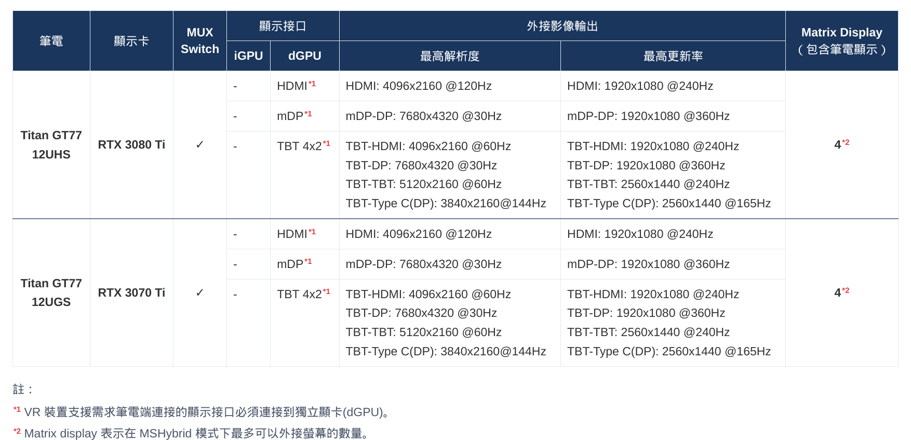Click "TBT-TBT: 2560x1440 @240Hz" in the 12UHS section
Image resolution: width=911 pixels, height=440 pixels.
click(648, 184)
